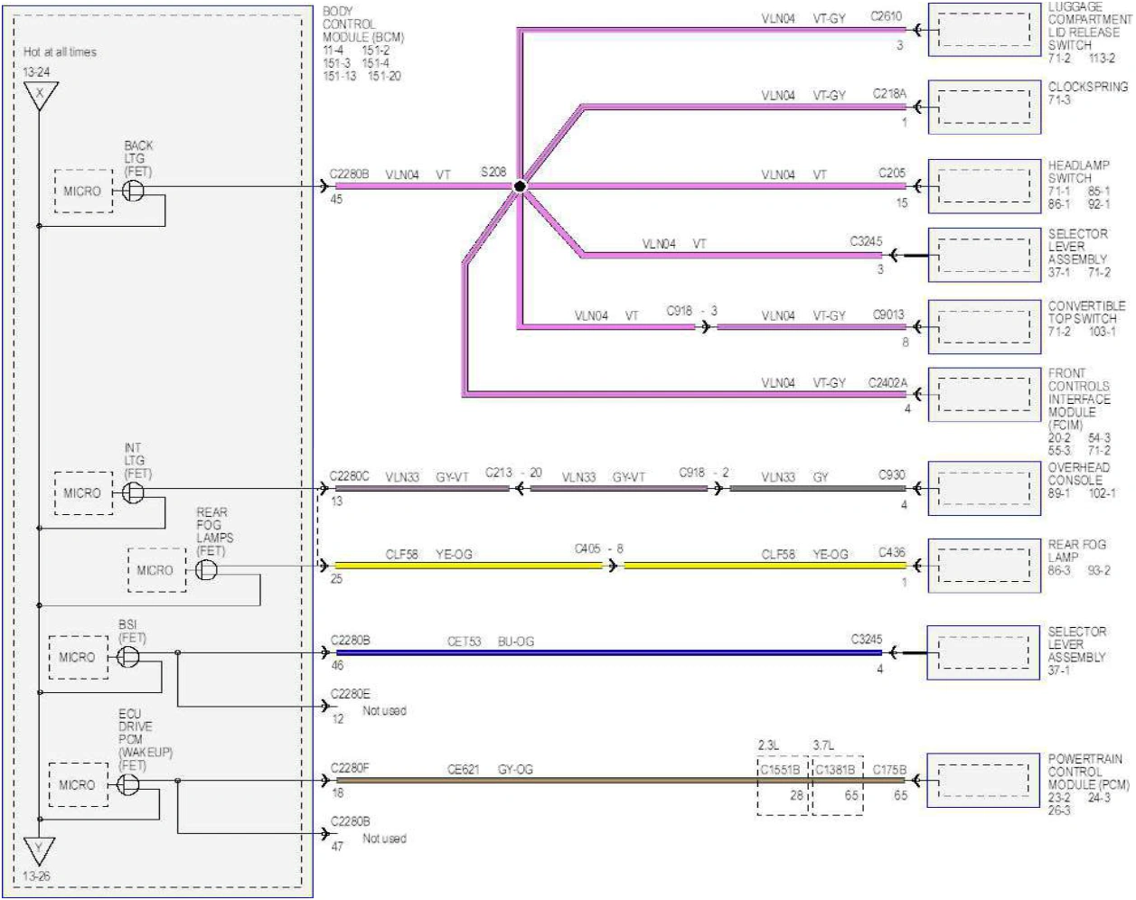
Task: Click the 'Hot at all times' label
Action: [60, 52]
